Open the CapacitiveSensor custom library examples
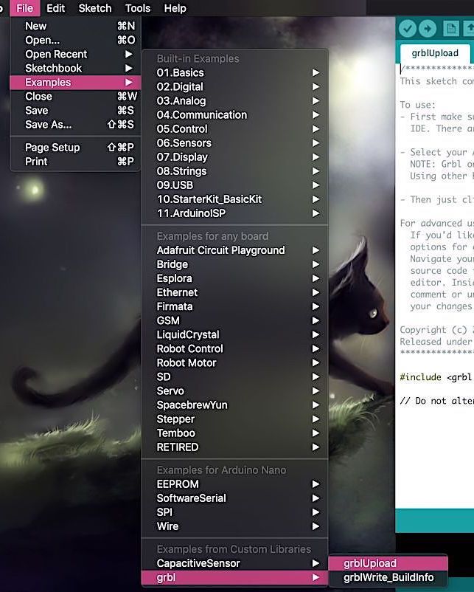474x592 pixels. click(x=234, y=563)
